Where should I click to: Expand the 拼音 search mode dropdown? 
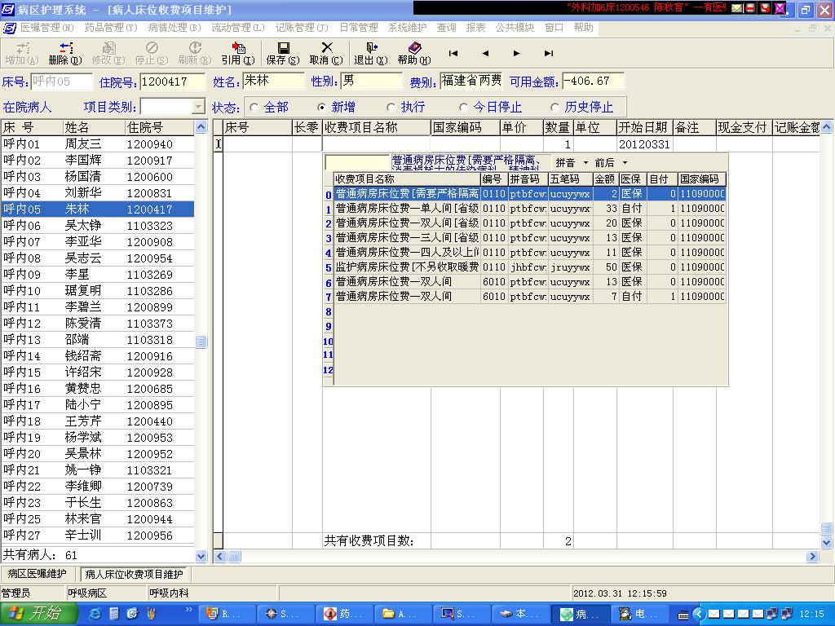tap(585, 163)
